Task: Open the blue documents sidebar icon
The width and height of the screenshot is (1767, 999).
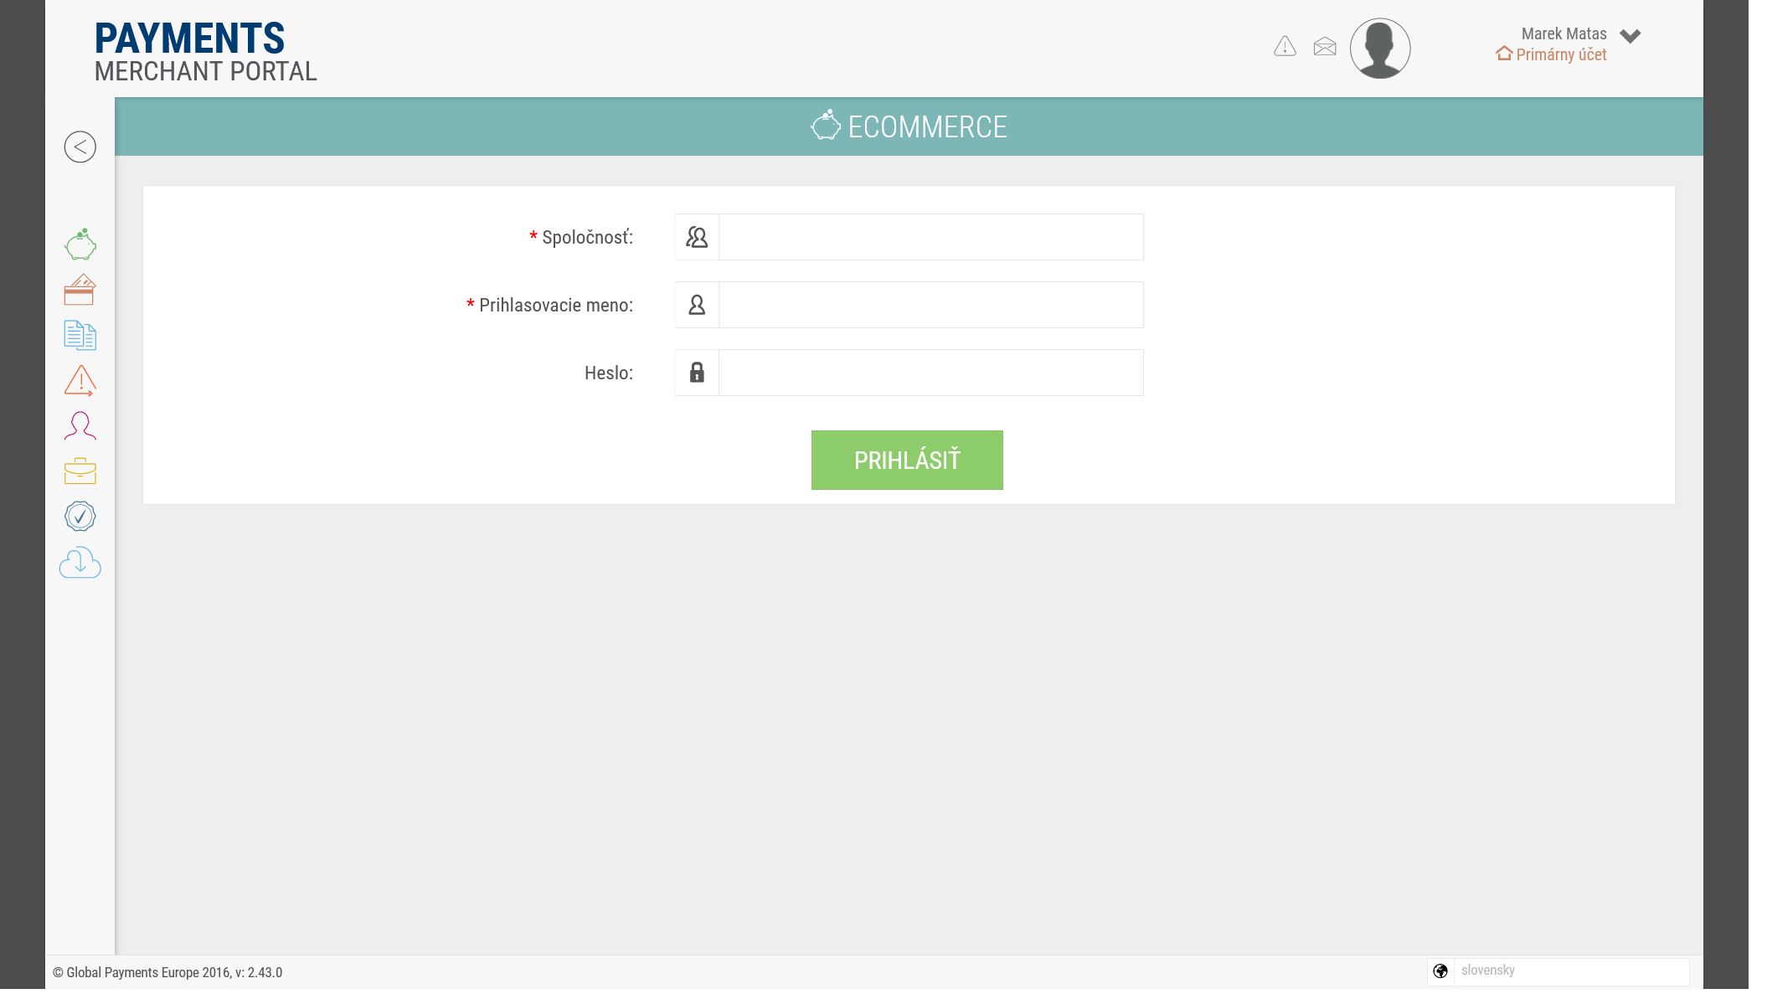Action: tap(80, 335)
